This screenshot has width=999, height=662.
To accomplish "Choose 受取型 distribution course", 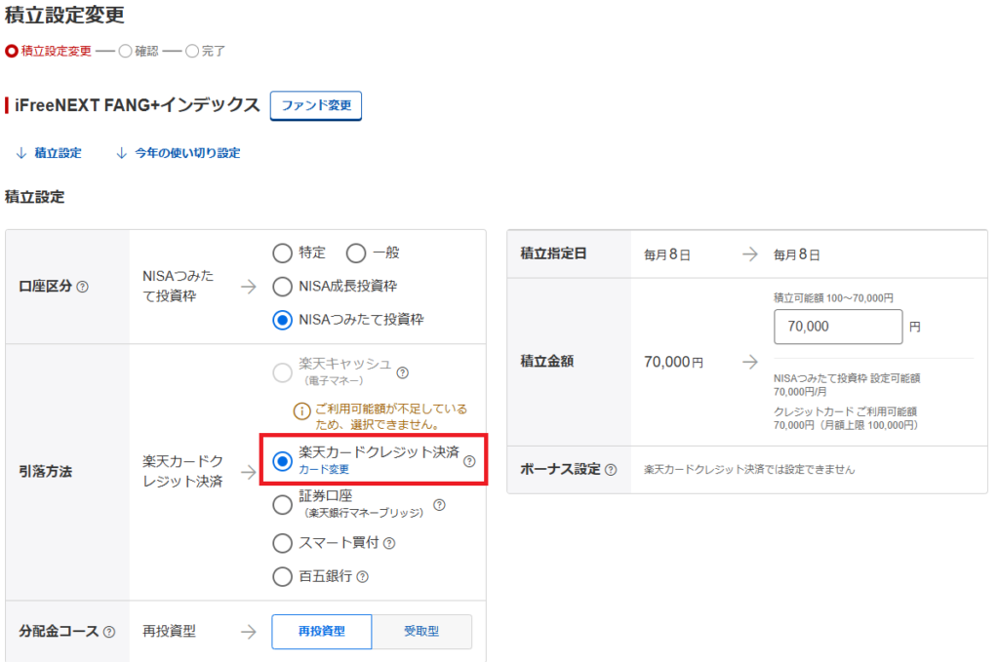I will (421, 632).
